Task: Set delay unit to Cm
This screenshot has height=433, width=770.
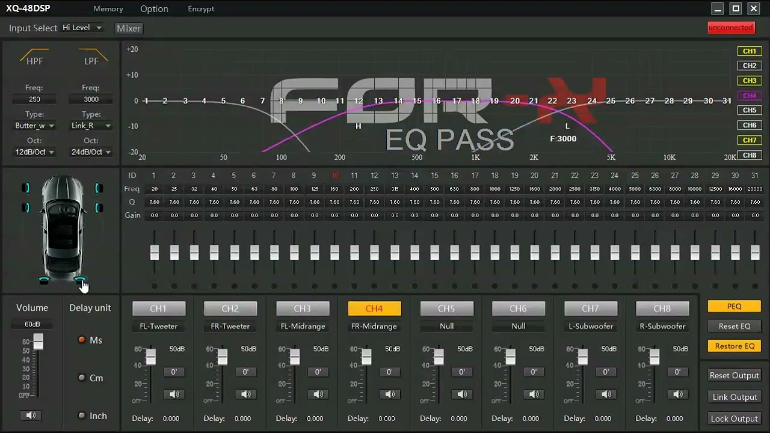Action: [82, 378]
